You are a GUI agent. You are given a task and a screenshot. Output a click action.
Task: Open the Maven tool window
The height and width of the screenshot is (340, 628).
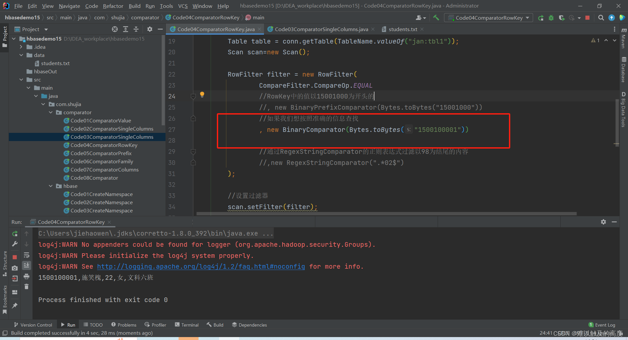click(x=624, y=38)
